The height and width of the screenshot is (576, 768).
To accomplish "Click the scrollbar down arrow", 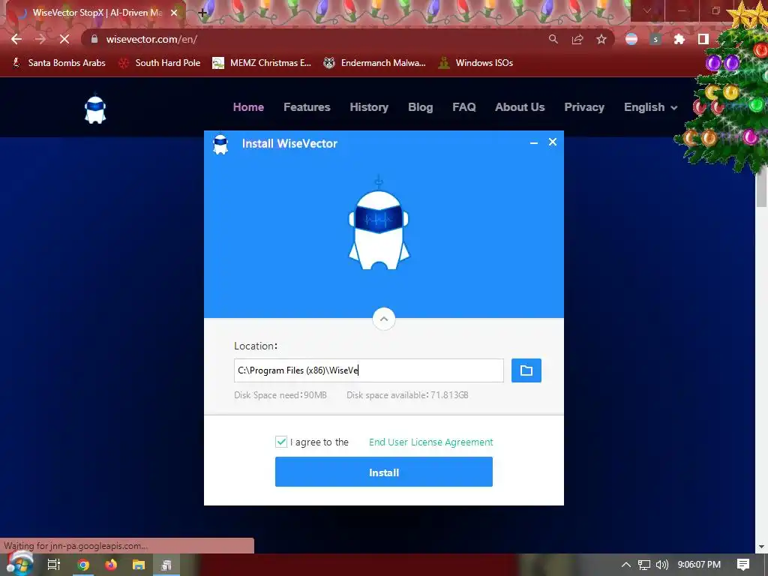I will tap(762, 547).
